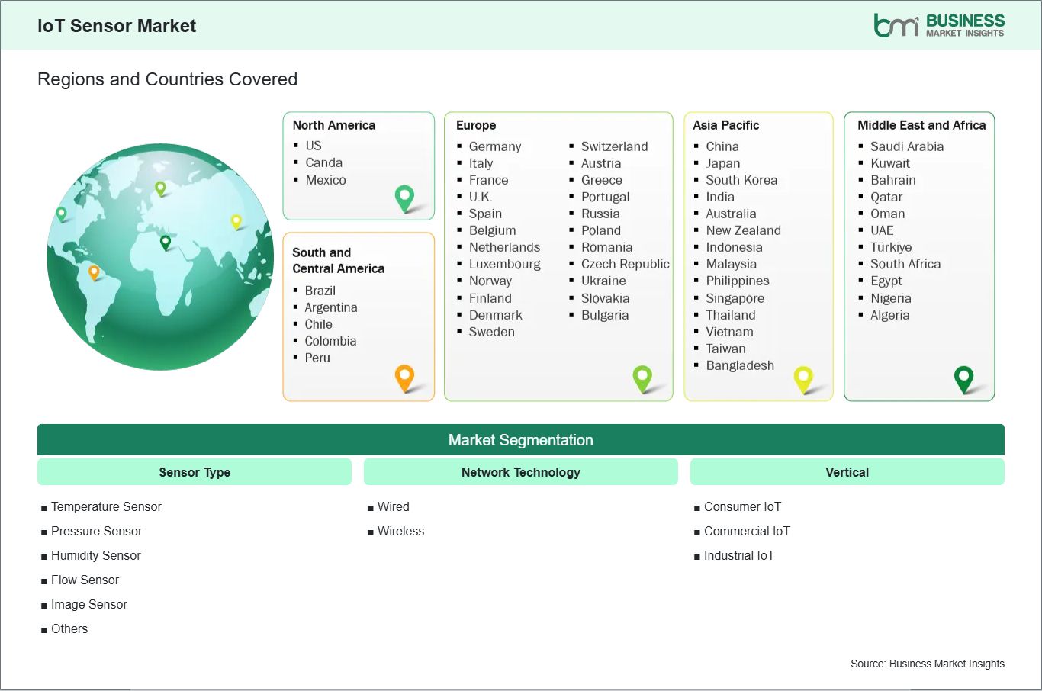
Task: Click South Africa in Middle East and Africa list
Action: coord(905,264)
